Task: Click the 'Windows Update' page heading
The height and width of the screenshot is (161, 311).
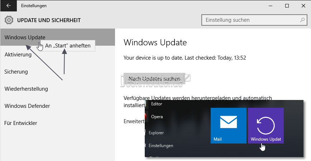Action: [x=155, y=42]
